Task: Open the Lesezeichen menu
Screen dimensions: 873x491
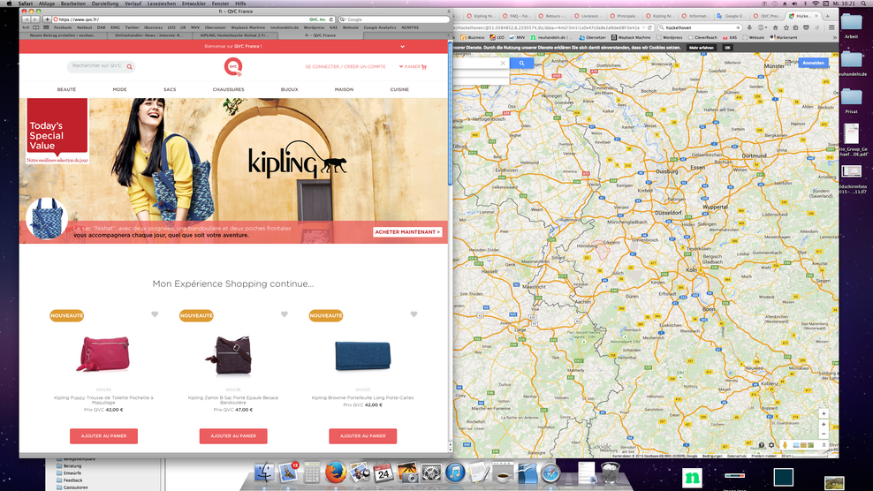Action: pyautogui.click(x=162, y=4)
